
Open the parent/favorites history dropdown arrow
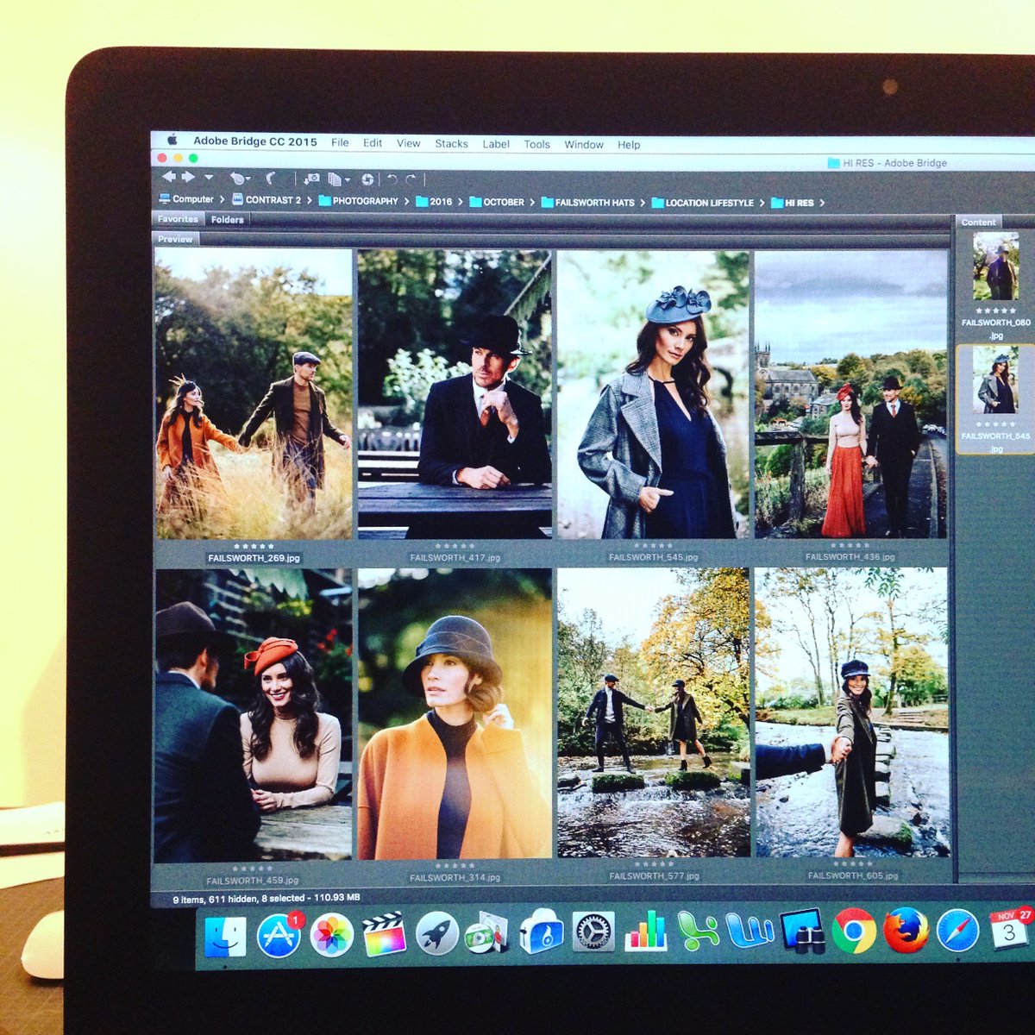[209, 177]
